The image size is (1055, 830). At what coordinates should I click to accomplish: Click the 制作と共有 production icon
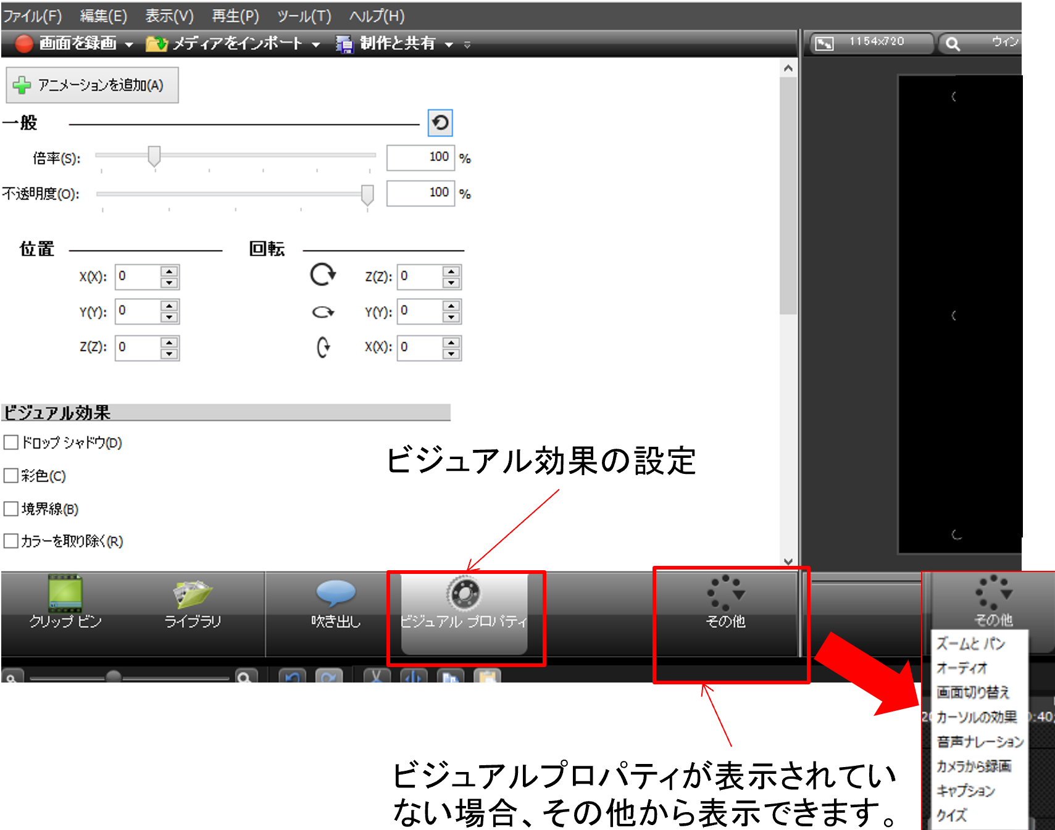(x=344, y=43)
